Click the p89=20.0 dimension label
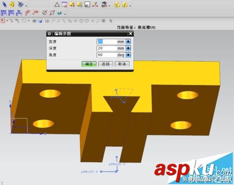 pos(117,164)
